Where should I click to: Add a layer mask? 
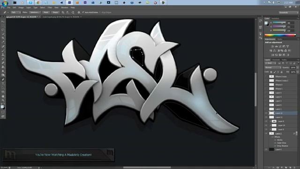tap(277, 168)
